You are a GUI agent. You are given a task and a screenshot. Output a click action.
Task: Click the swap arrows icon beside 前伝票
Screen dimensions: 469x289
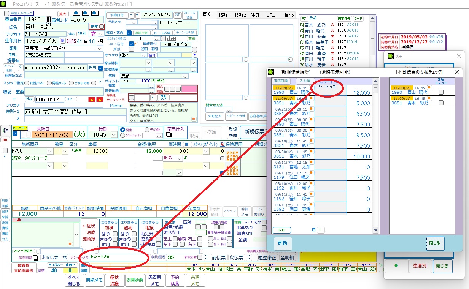(x=207, y=257)
